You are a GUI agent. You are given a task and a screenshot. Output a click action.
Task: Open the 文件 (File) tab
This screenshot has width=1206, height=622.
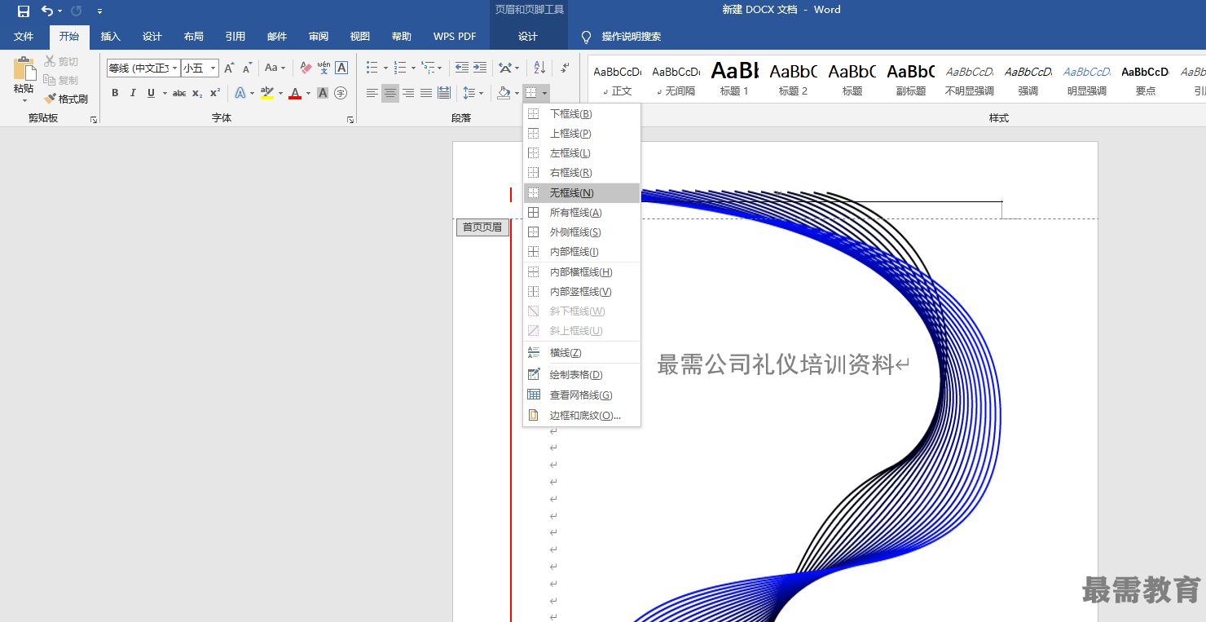click(24, 37)
